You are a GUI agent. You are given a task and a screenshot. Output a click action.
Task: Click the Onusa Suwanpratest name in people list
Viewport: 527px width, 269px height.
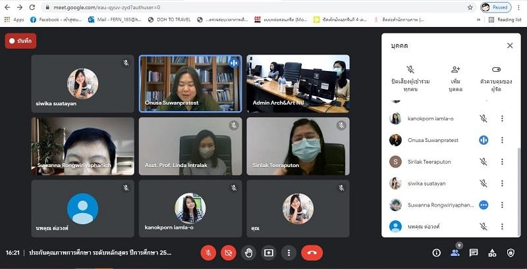433,140
